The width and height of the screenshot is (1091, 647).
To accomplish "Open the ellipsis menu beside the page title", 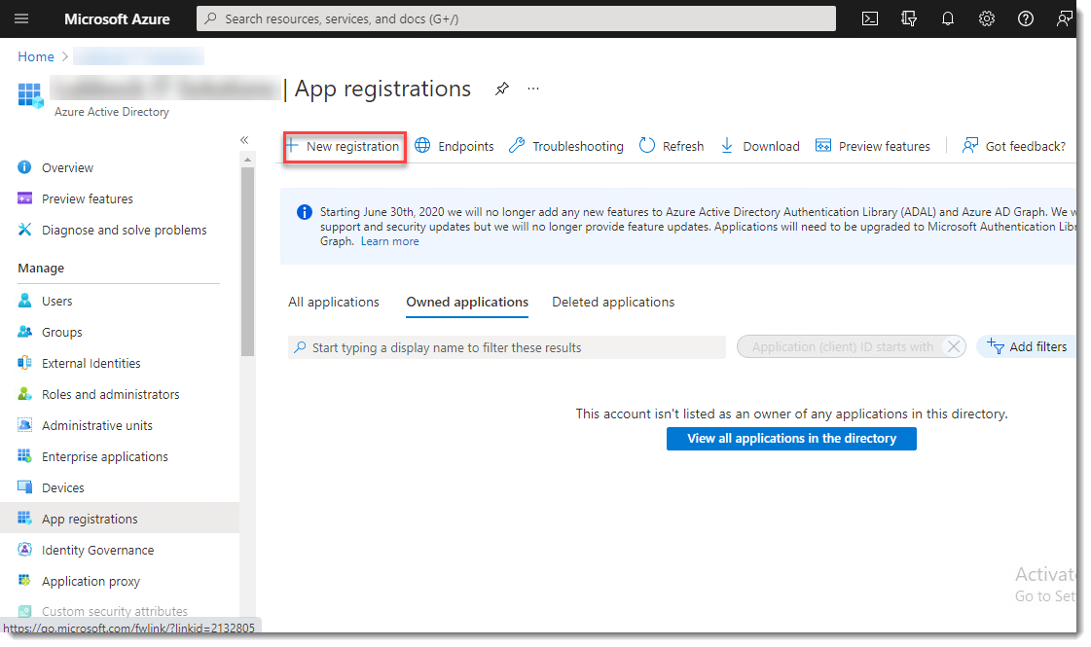I will tap(532, 89).
